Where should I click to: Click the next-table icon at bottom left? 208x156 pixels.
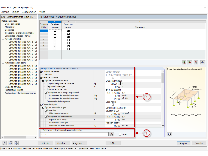[x=16, y=143]
